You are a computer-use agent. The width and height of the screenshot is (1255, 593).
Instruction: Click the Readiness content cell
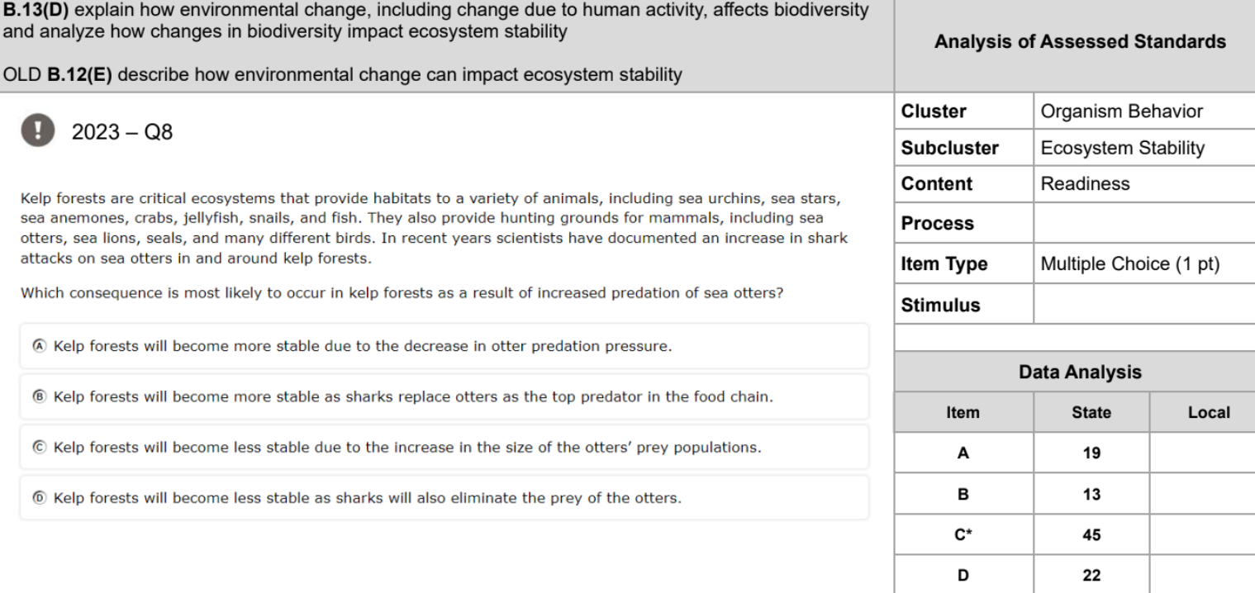(x=1144, y=185)
